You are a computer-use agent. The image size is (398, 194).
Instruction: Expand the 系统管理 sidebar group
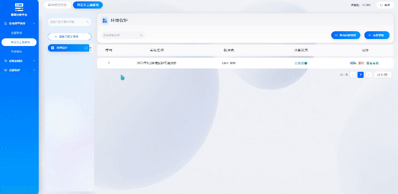[x=34, y=70]
